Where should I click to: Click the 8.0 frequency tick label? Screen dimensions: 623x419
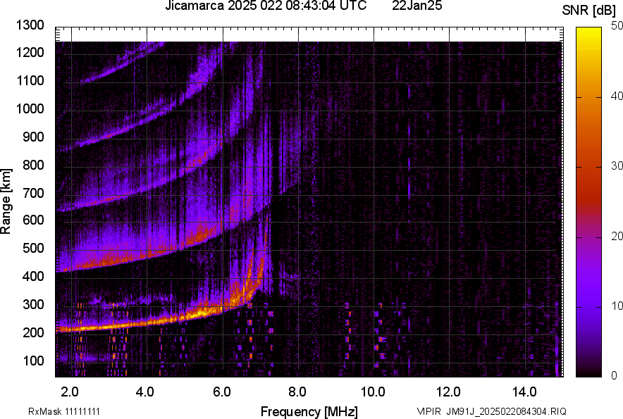click(297, 392)
